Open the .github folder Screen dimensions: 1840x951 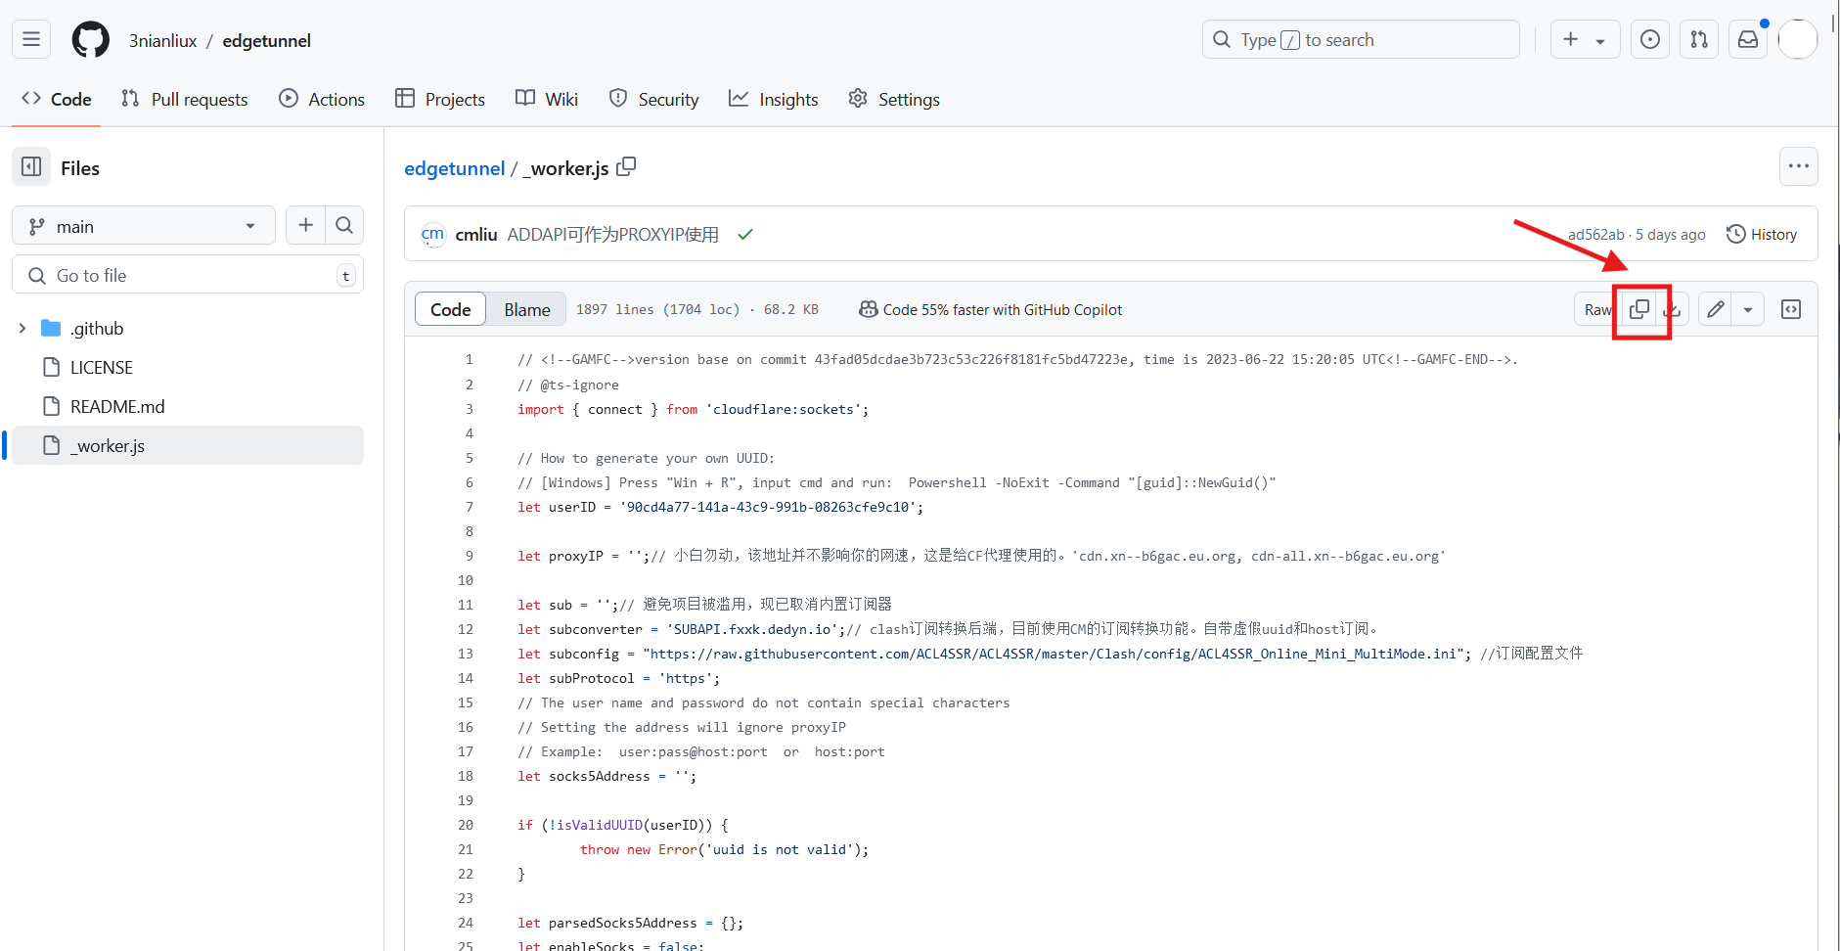click(x=97, y=328)
